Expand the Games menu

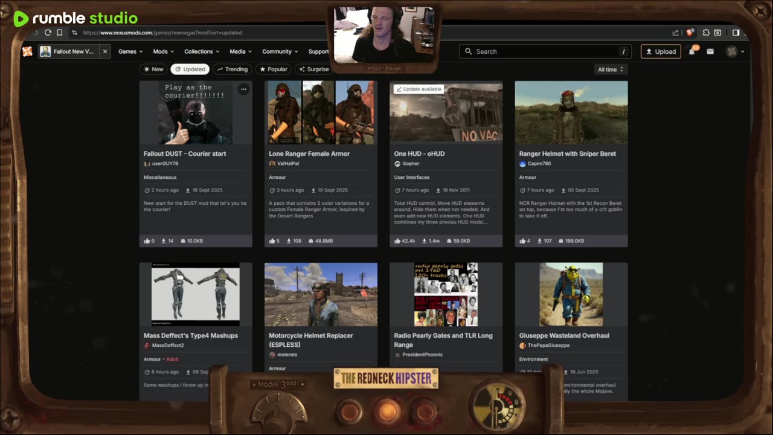pyautogui.click(x=130, y=51)
